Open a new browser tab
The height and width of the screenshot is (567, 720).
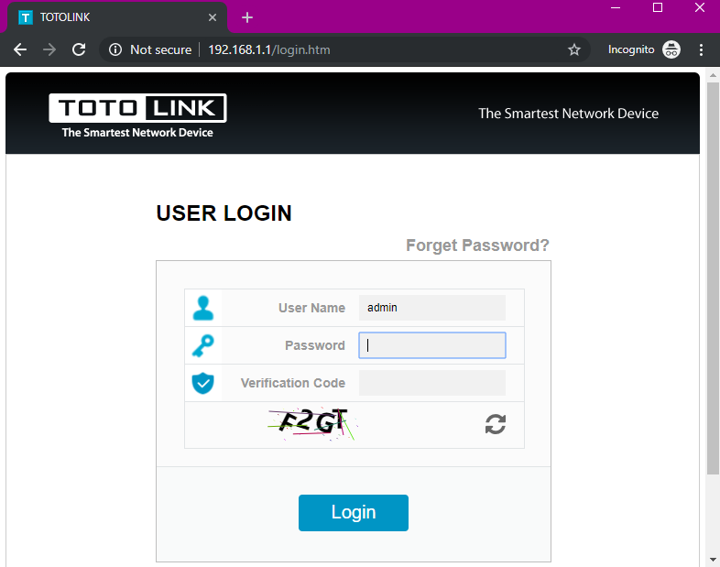(x=247, y=17)
